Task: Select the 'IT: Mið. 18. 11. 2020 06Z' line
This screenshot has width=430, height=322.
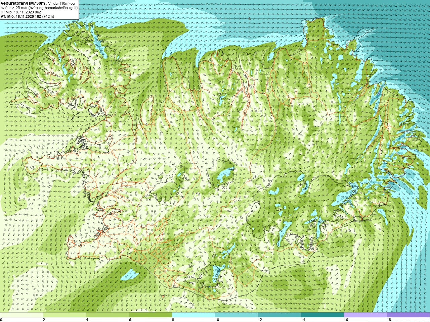Action: click(x=21, y=12)
